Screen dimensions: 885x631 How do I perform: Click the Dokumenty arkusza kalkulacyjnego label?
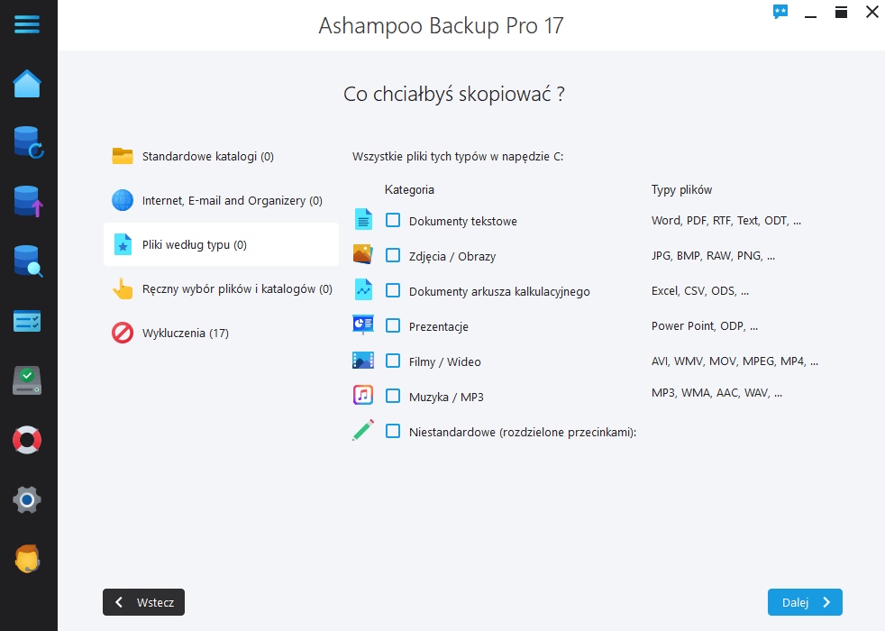(x=499, y=292)
